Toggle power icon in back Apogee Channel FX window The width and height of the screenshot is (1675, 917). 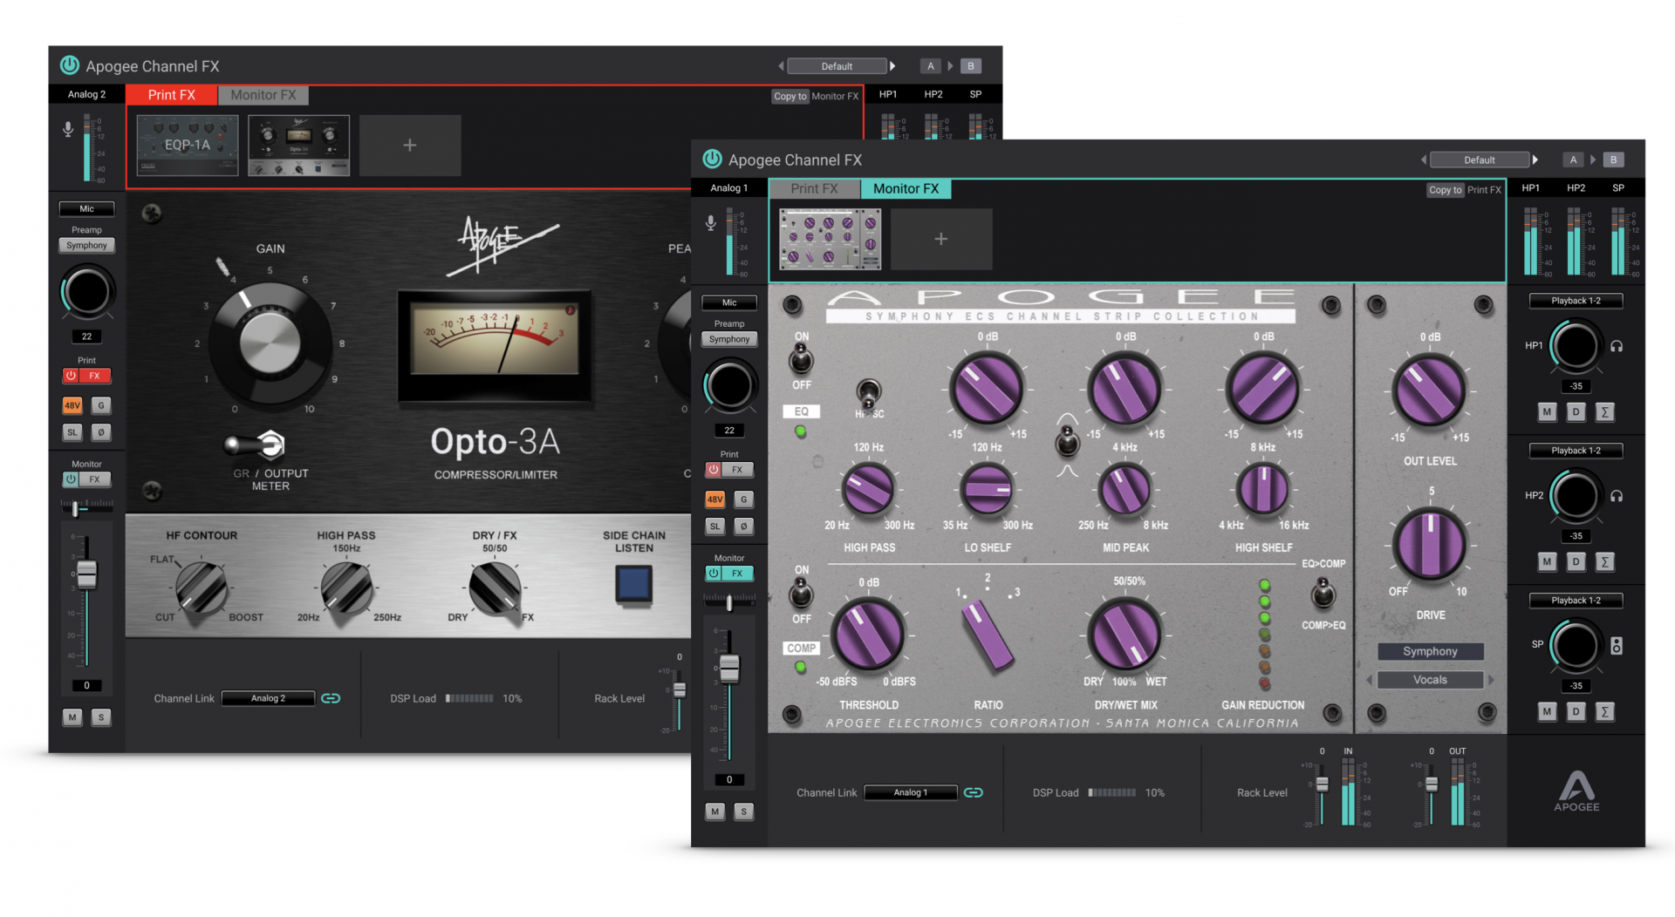69,65
